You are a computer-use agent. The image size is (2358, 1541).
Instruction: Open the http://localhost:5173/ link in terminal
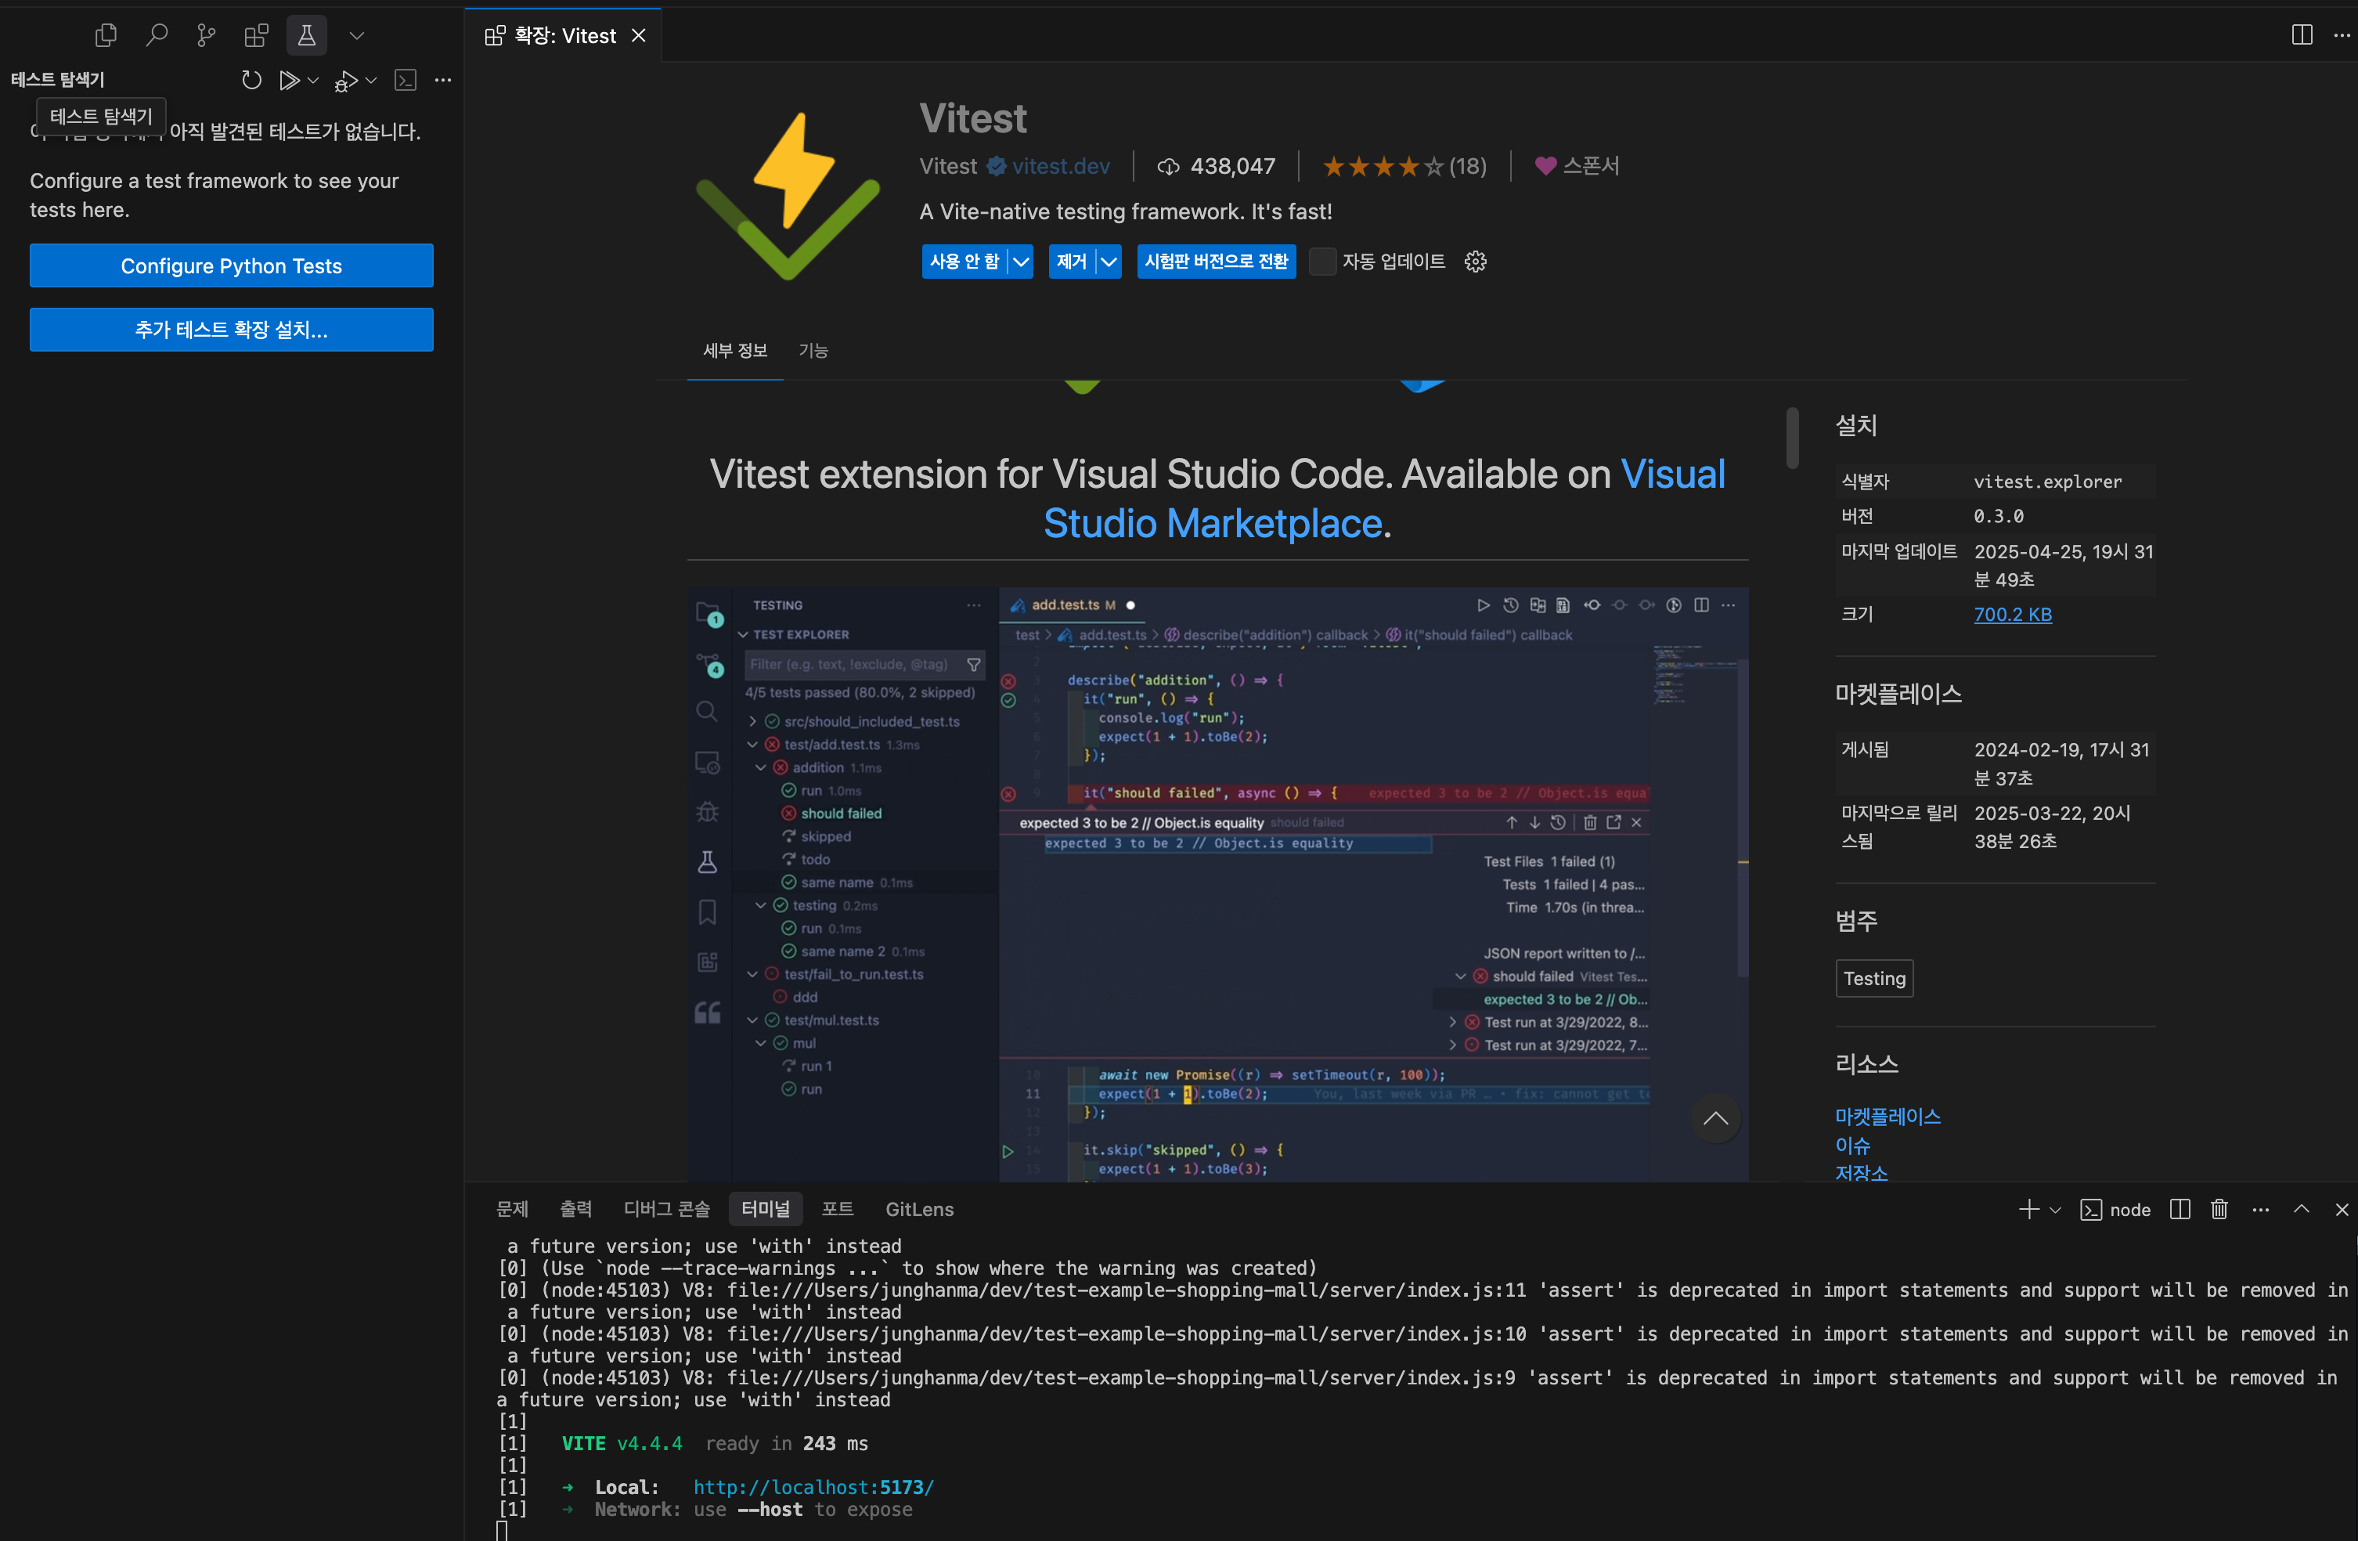[813, 1486]
